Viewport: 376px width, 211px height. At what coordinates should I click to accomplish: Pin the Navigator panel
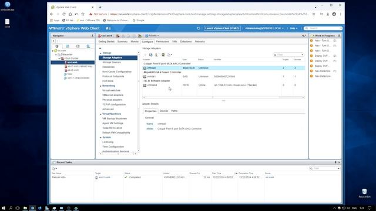click(x=93, y=36)
